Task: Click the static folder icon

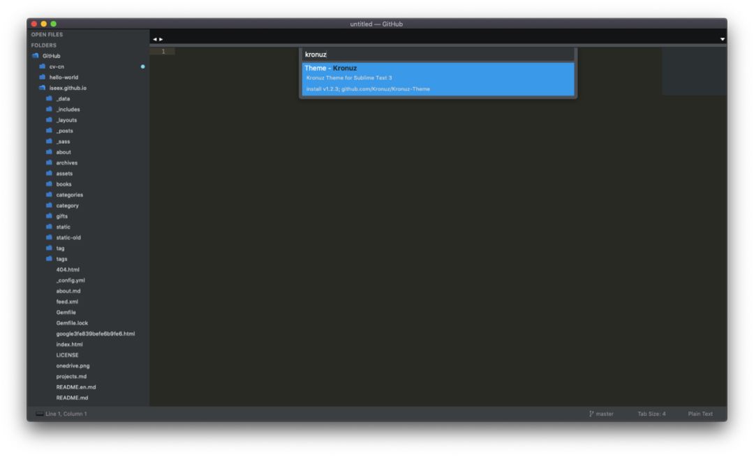Action: coord(49,226)
